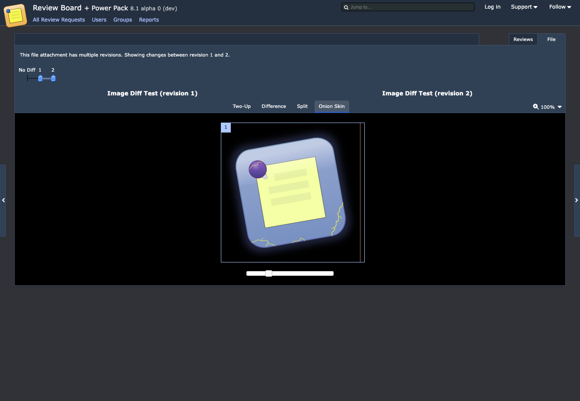Viewport: 580px width, 401px height.
Task: Click the diffed image preview
Action: 293,193
